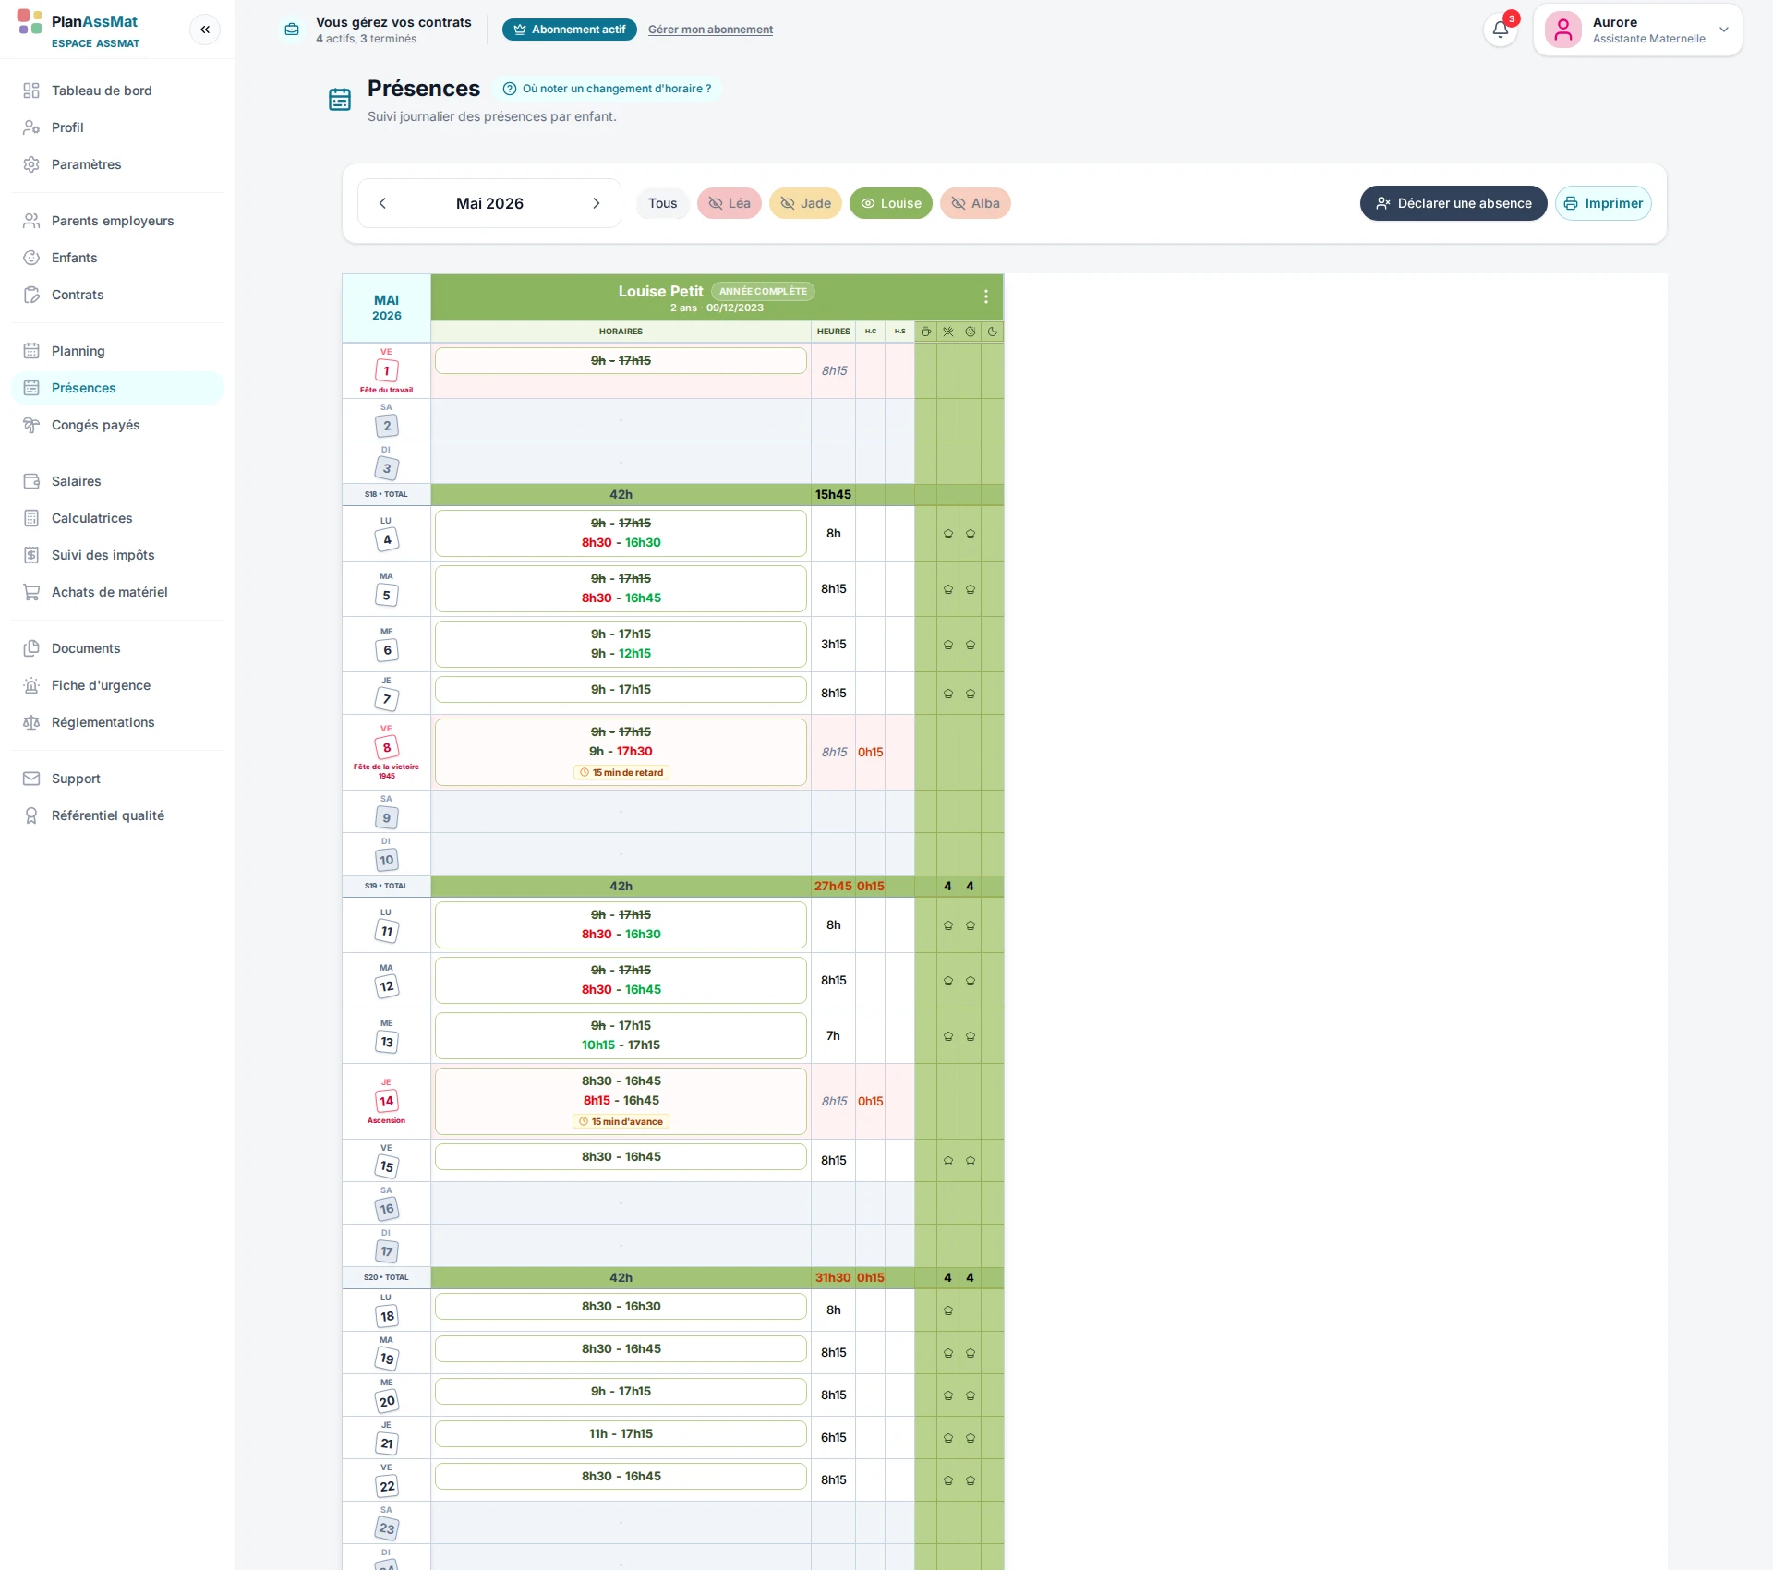Click the briefcase contracts icon in the header
The height and width of the screenshot is (1570, 1773).
point(292,30)
